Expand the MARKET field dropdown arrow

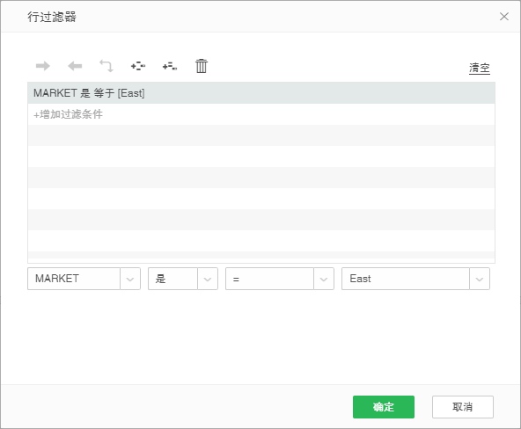pos(130,279)
